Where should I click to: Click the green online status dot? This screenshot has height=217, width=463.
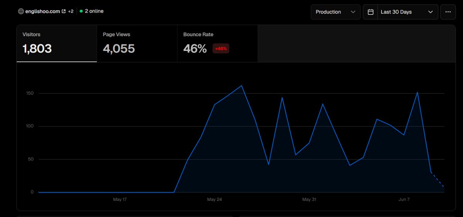tap(81, 12)
